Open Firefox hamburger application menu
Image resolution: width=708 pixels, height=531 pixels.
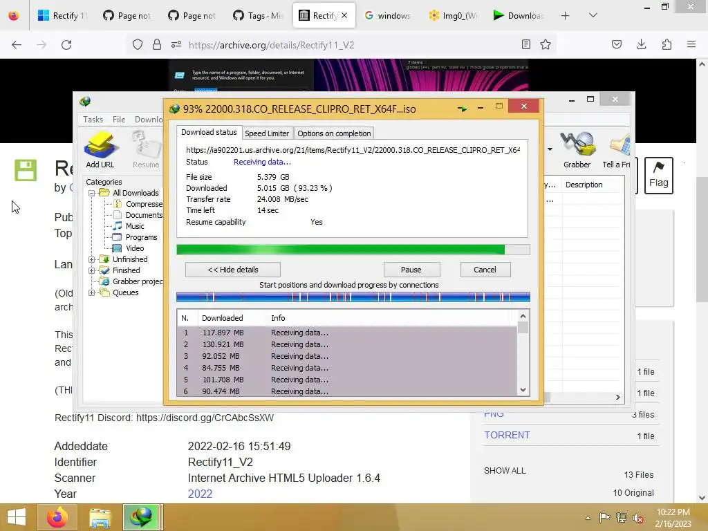[691, 44]
